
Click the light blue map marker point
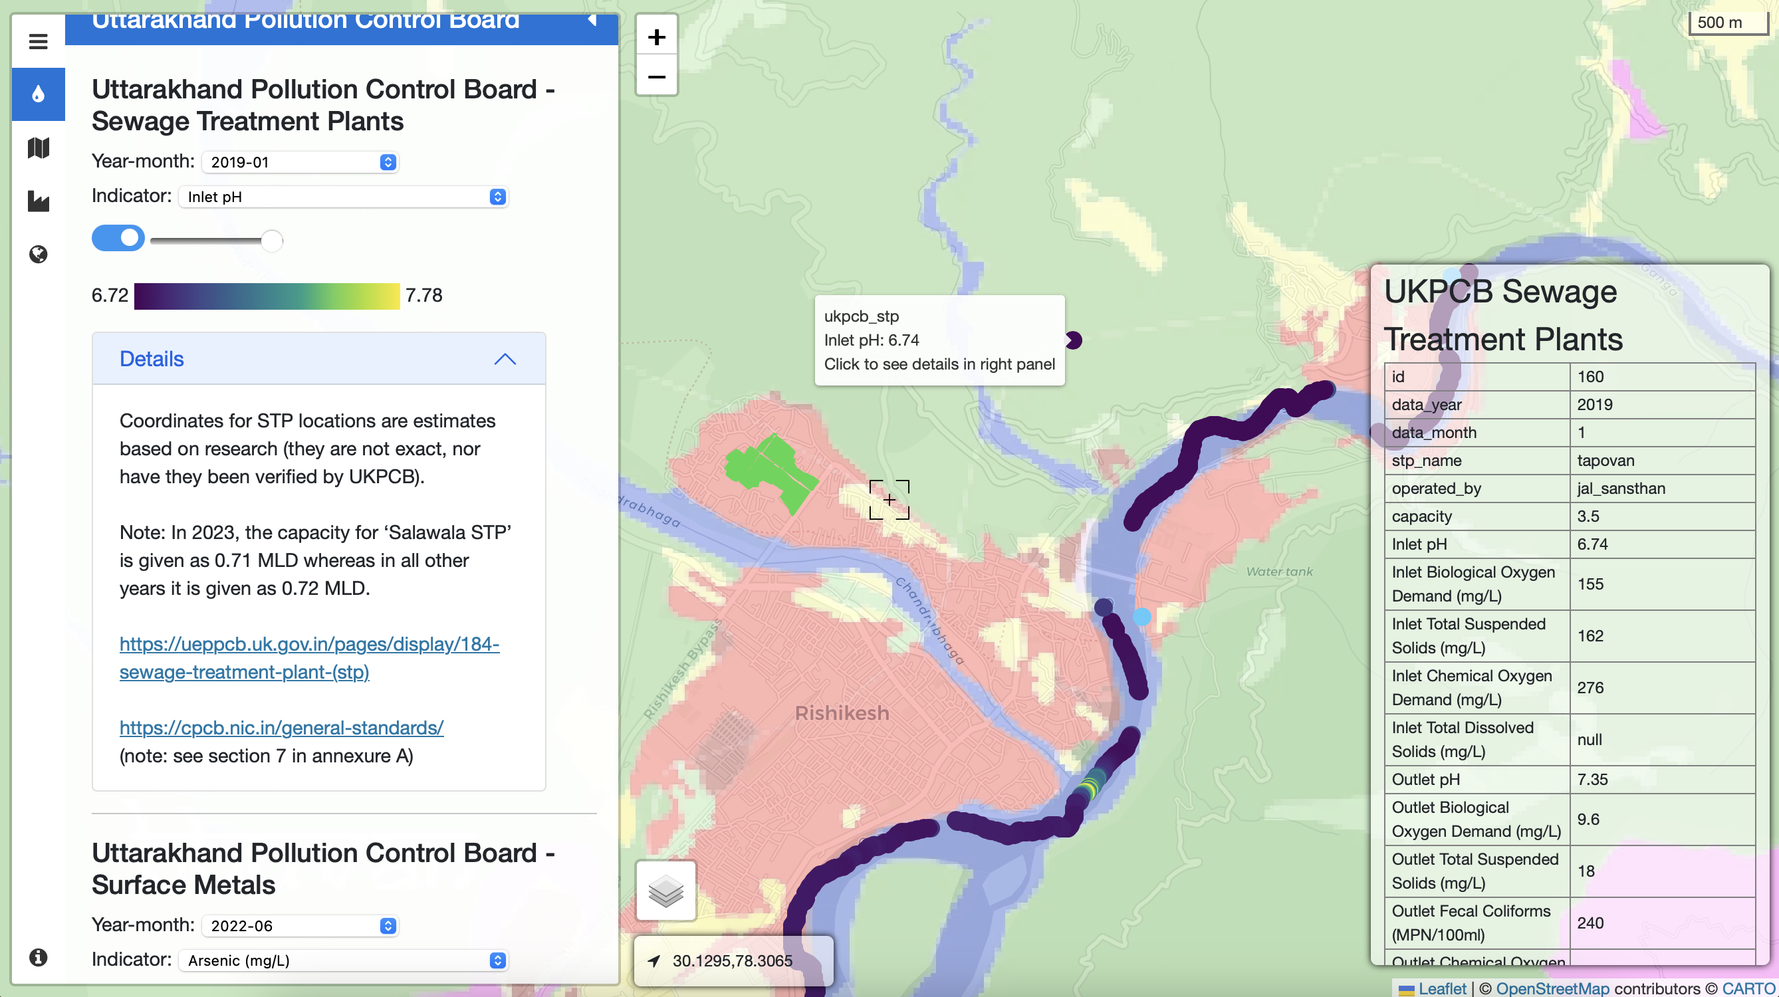coord(1141,616)
